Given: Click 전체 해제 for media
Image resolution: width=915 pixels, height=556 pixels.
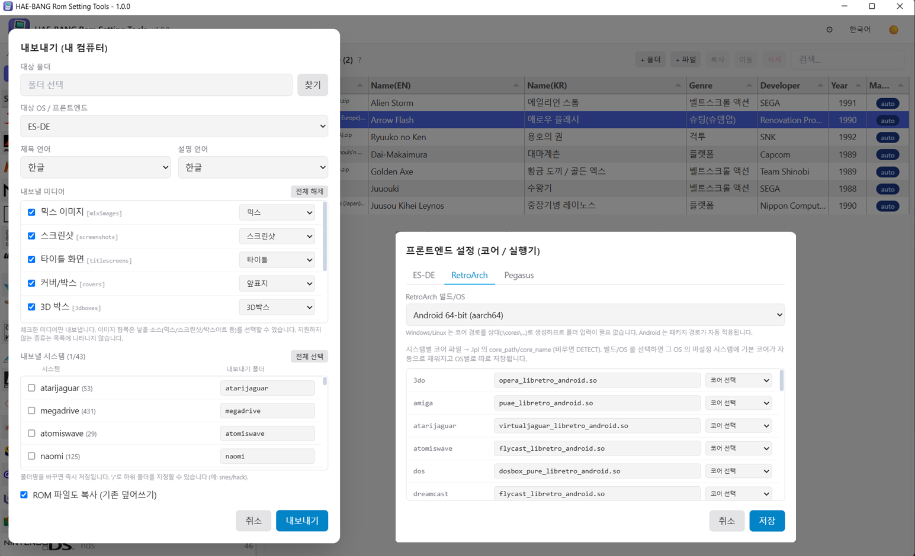Looking at the screenshot, I should click(309, 191).
